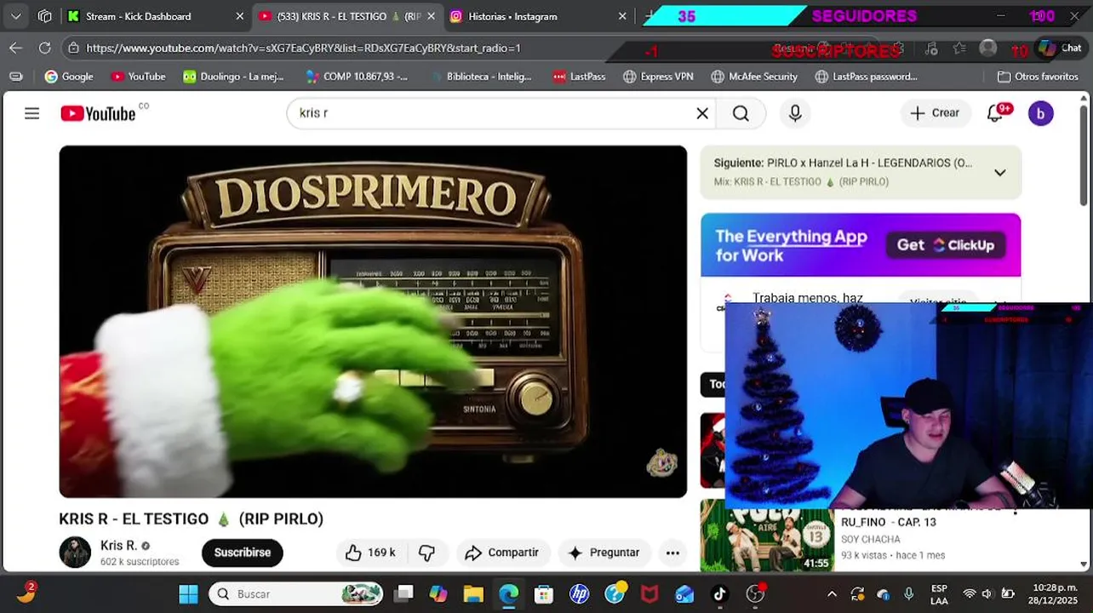Screen dimensions: 1093x613
Task: Open Task View on the taskbar
Action: coord(404,594)
